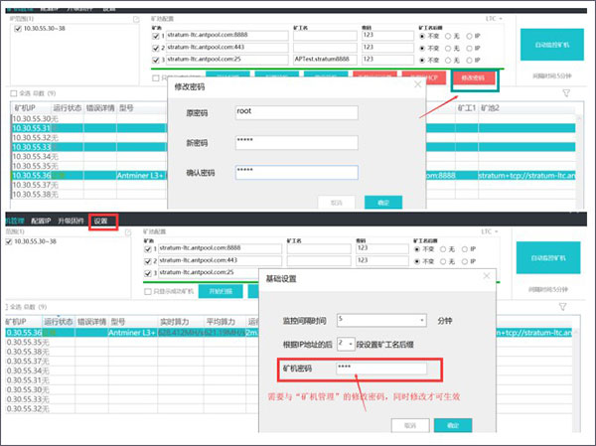Click the vertical scrollbar of the upper miner table
The width and height of the screenshot is (596, 446).
[x=579, y=156]
